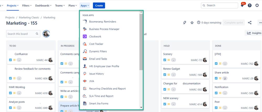The image size is (262, 112).
Task: Click the task type checkbox icon on MARC-44
Action: click(10, 60)
